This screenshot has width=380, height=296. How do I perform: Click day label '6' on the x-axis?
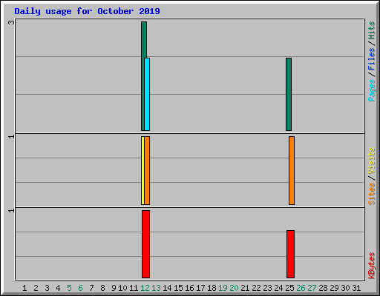tap(80, 288)
